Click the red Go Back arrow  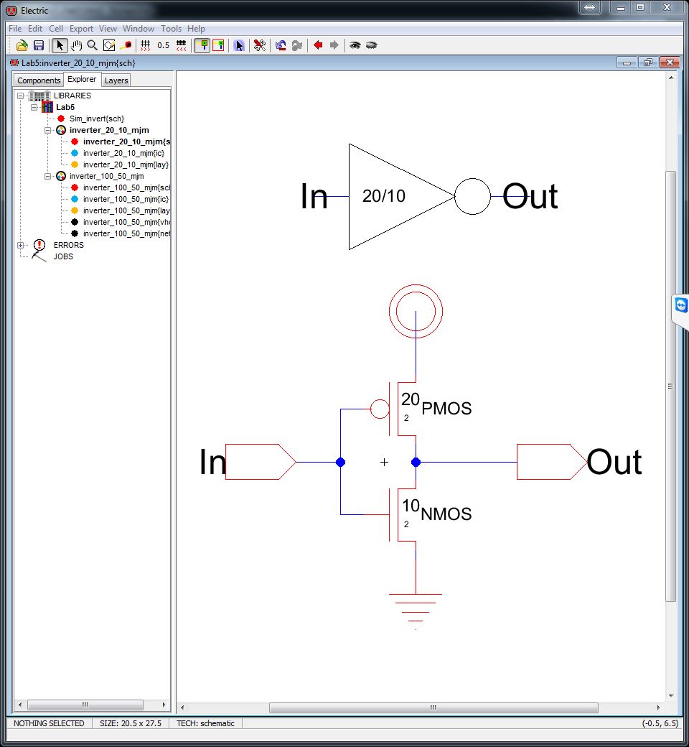[x=318, y=45]
